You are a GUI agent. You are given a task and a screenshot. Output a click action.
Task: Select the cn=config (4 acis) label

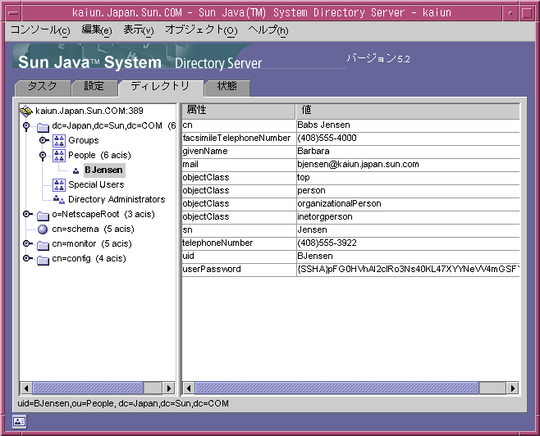click(x=89, y=259)
